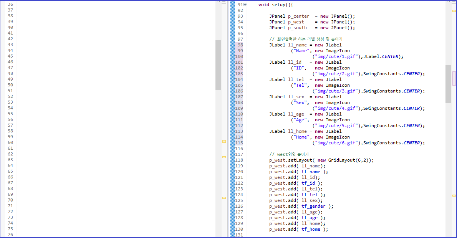Click the p_south variable on line 95
This screenshot has height=238, width=457.
click(297, 28)
